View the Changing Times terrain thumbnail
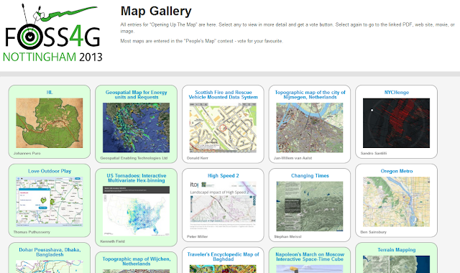 310,206
